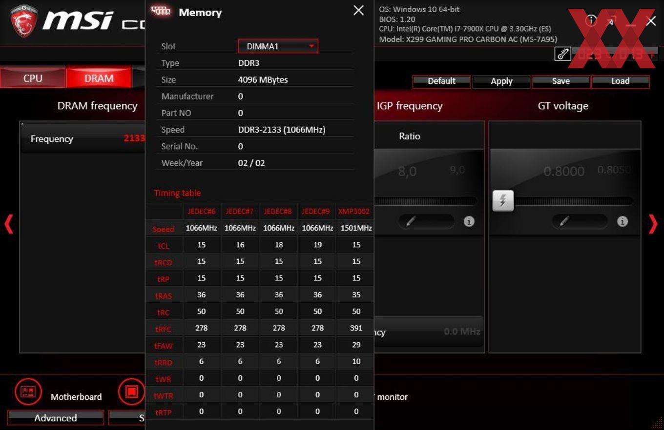664x430 pixels.
Task: Click the DDR3-2133 (1066MHz) speed value
Action: pos(282,130)
